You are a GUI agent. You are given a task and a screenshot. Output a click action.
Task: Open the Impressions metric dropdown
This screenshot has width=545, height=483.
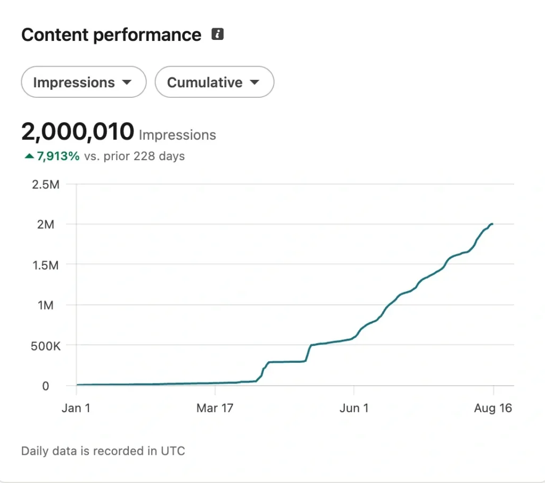[84, 82]
